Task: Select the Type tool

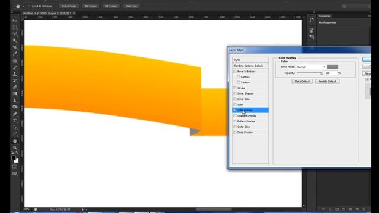Action: point(15,121)
